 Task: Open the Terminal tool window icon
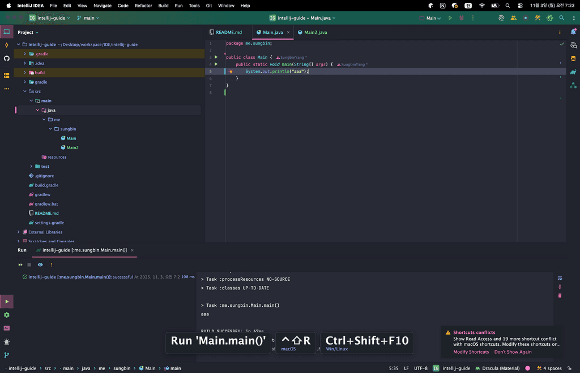pos(7,328)
